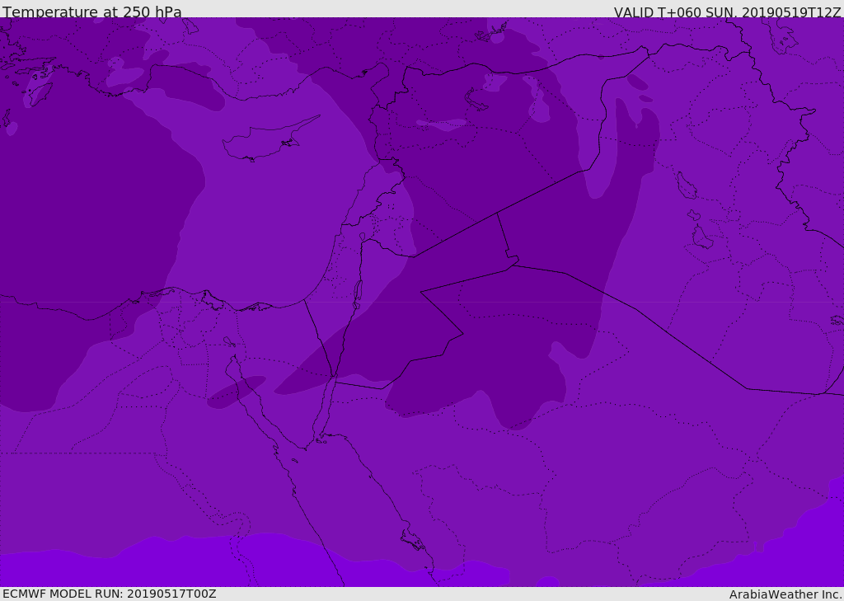
Task: Click the 'VALID T+060 SUN. 20190519T12Z' label
Action: pos(727,12)
